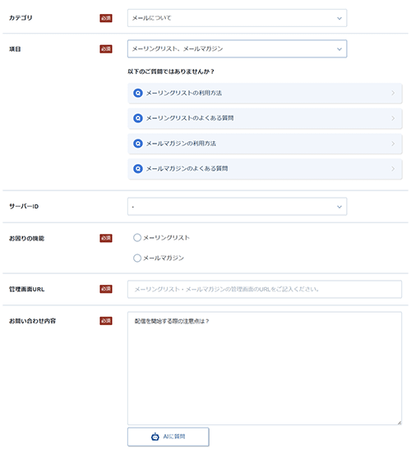The width and height of the screenshot is (411, 453).
Task: Open the メーリングリストのよくある質問 link
Action: (x=265, y=118)
